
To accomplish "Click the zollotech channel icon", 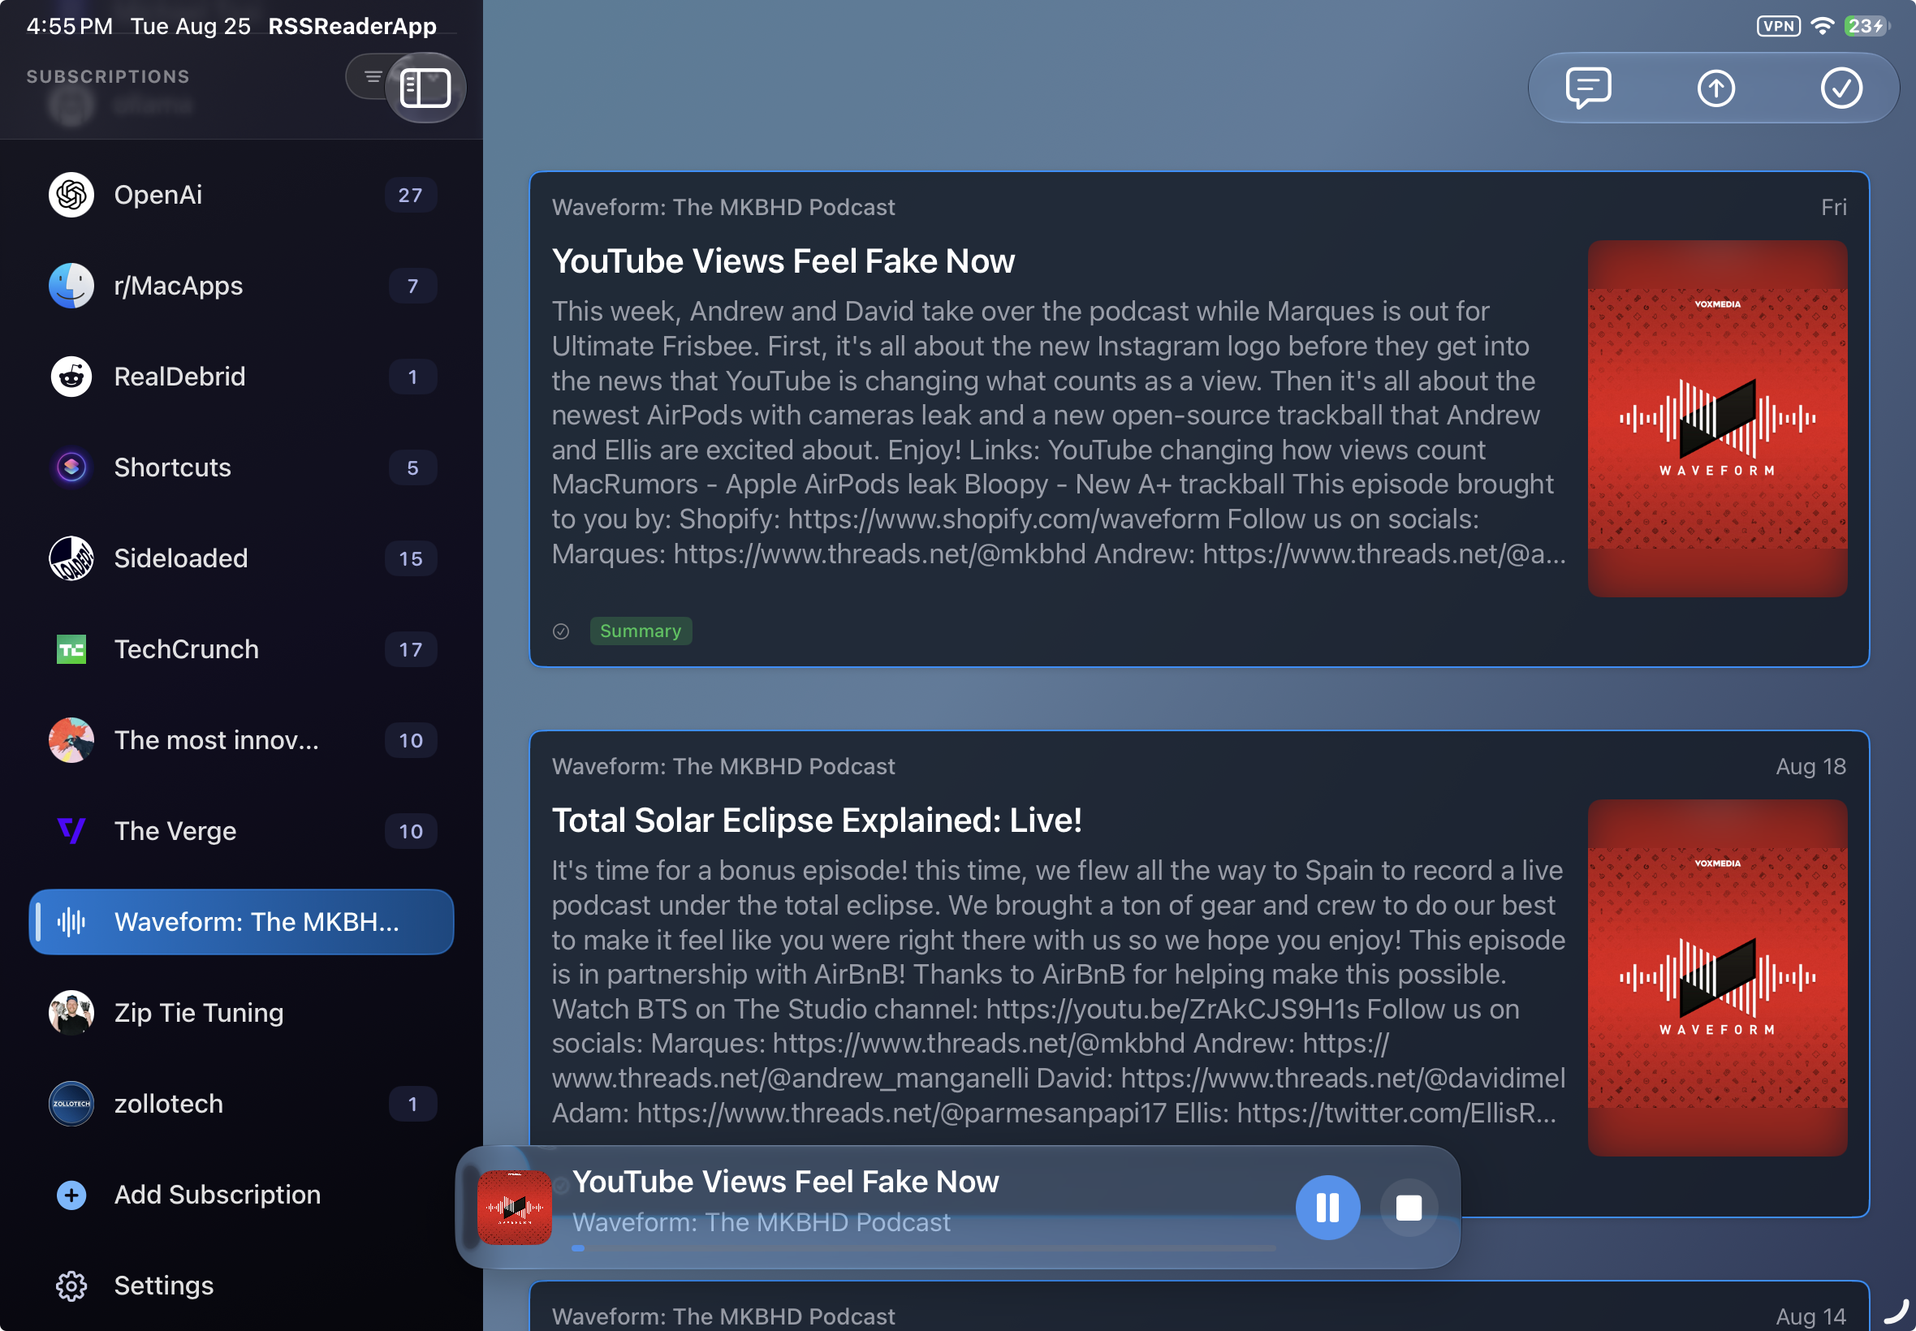I will point(71,1105).
